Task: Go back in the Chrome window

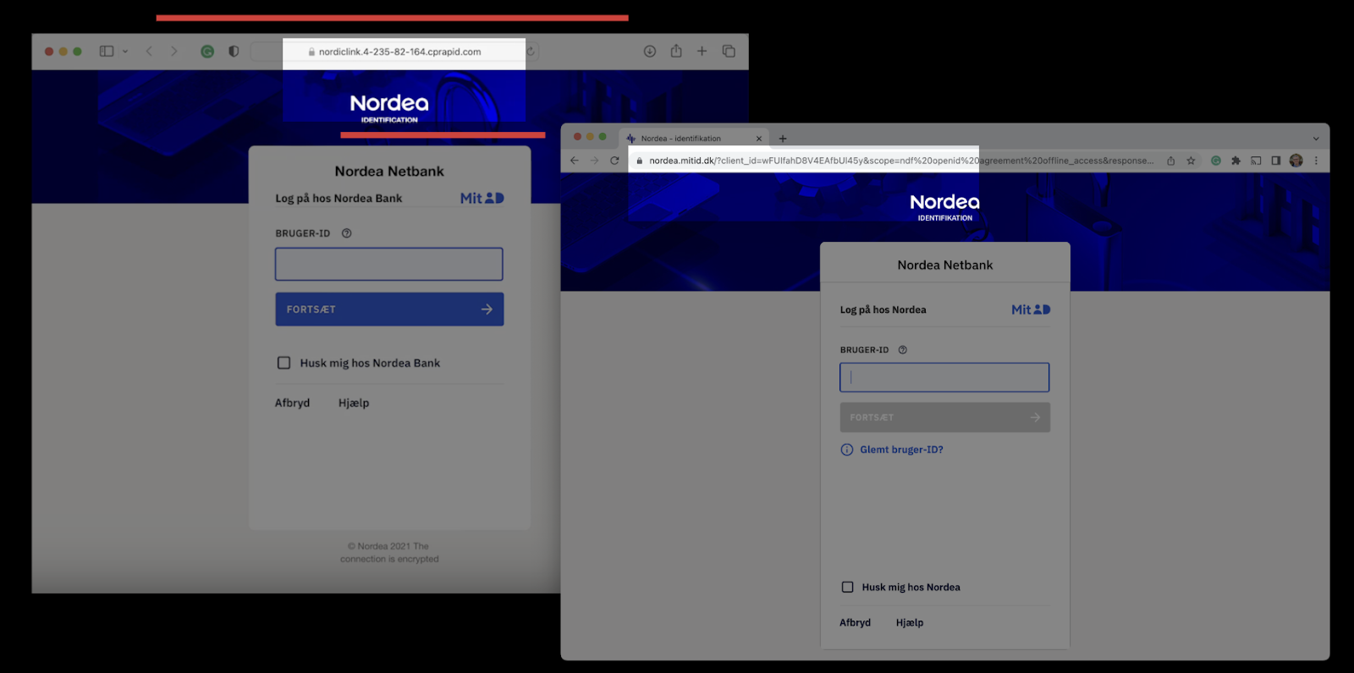Action: 575,161
